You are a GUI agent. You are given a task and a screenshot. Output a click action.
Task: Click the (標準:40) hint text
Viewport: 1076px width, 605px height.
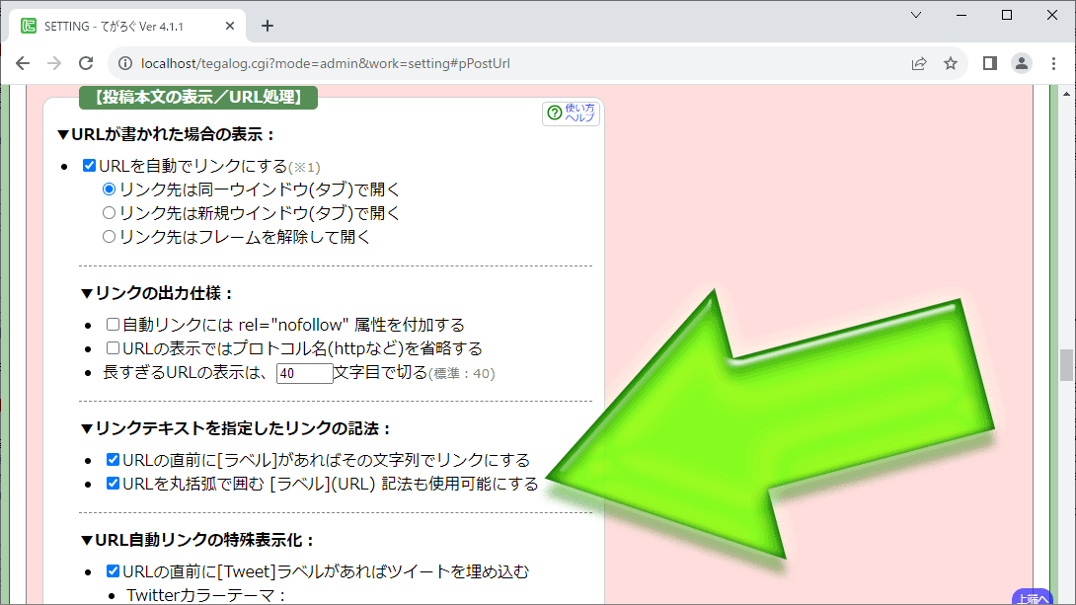click(462, 374)
